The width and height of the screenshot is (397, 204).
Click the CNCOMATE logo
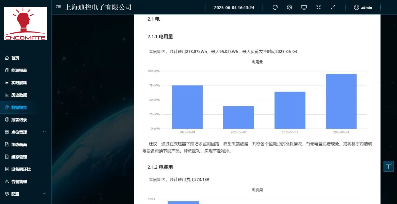(x=25, y=23)
